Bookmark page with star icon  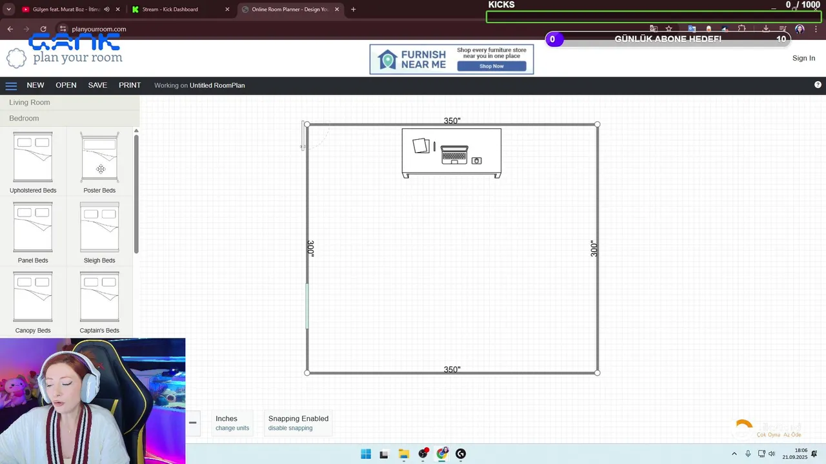[669, 29]
